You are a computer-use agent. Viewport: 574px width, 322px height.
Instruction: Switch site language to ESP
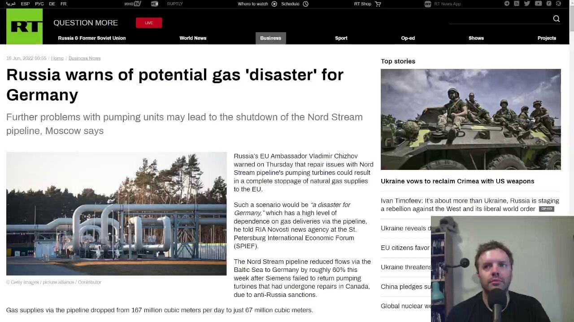pyautogui.click(x=25, y=4)
